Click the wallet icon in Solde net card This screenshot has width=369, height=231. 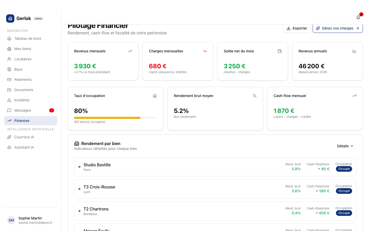(x=280, y=51)
